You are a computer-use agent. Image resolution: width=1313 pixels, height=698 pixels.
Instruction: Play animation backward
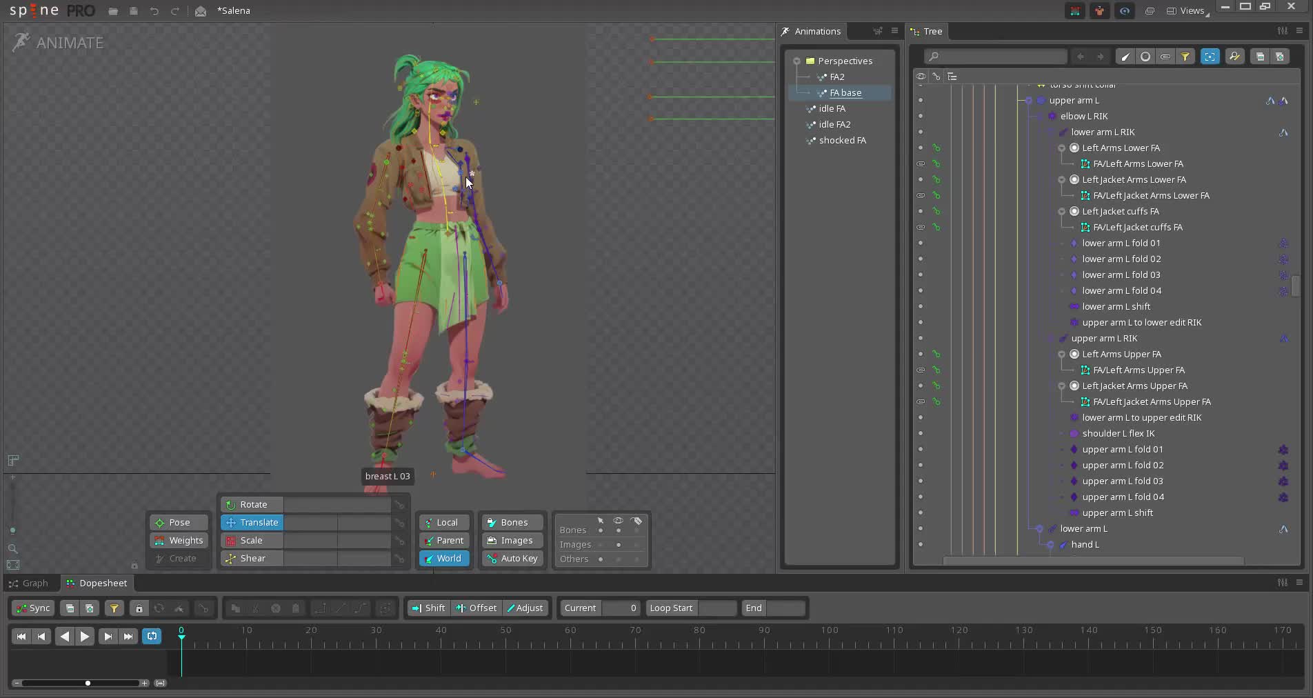64,637
